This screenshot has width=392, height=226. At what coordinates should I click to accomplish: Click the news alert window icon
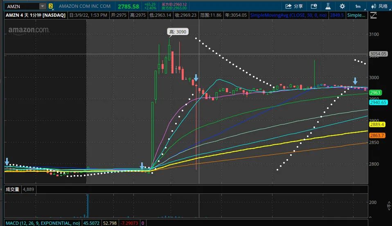click(x=314, y=6)
